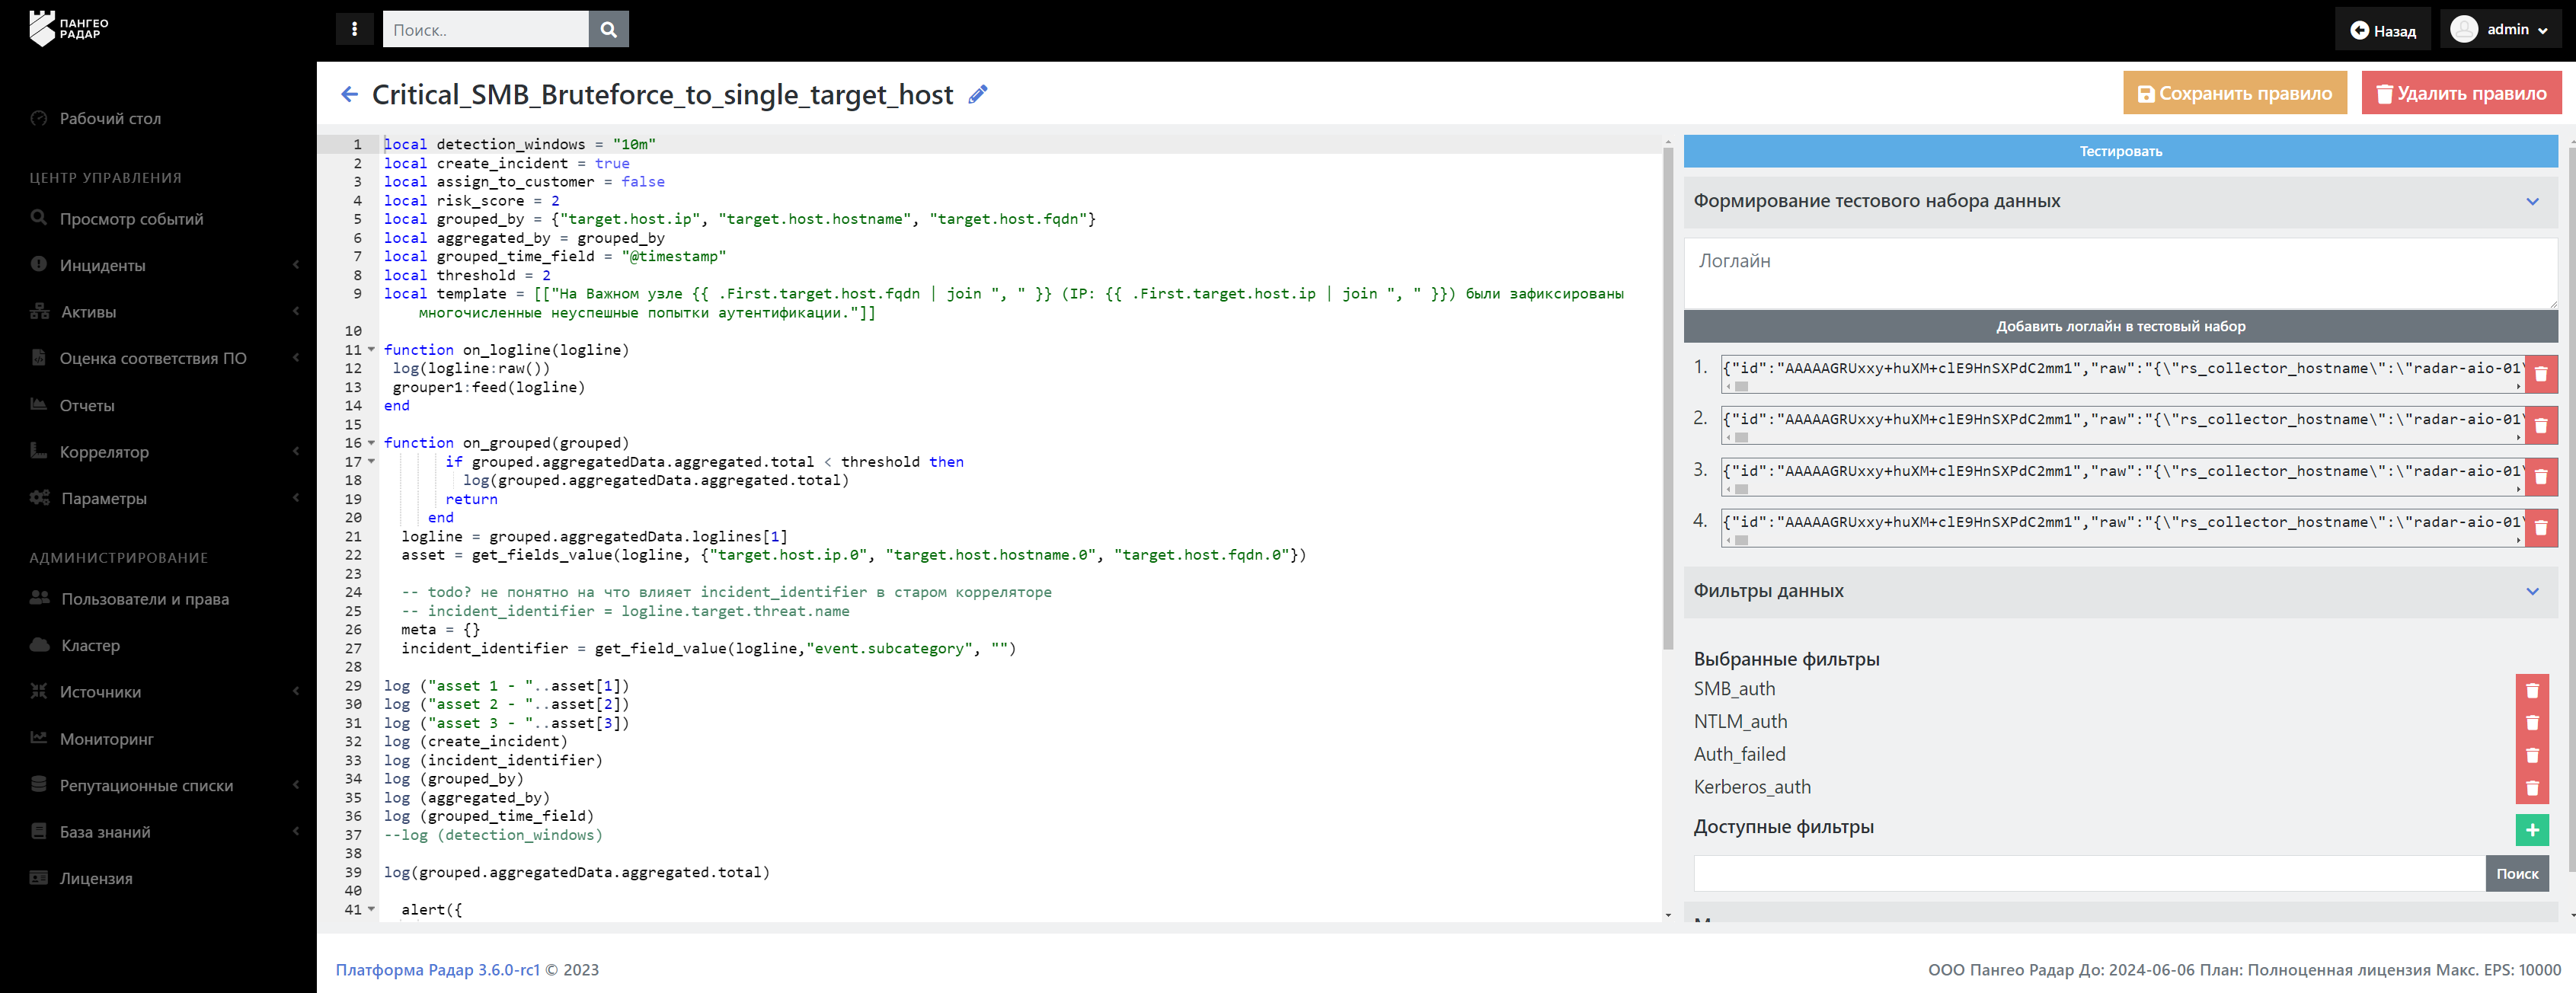The image size is (2576, 993).
Task: Delete test logline number 2
Action: pos(2540,425)
